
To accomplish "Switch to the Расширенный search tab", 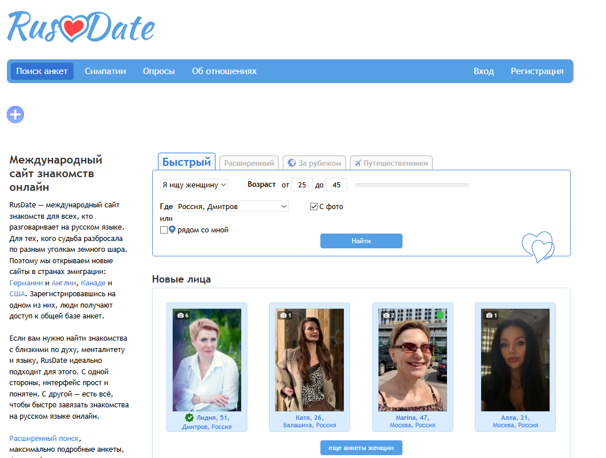I will coord(249,163).
